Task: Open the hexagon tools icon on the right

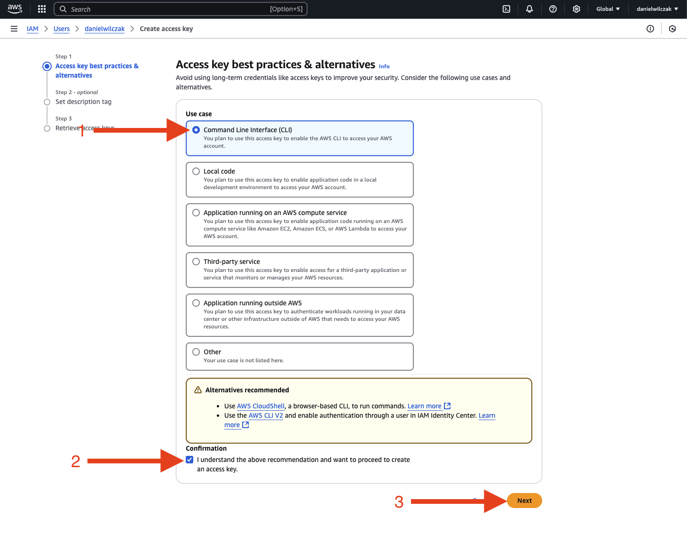Action: tap(672, 29)
